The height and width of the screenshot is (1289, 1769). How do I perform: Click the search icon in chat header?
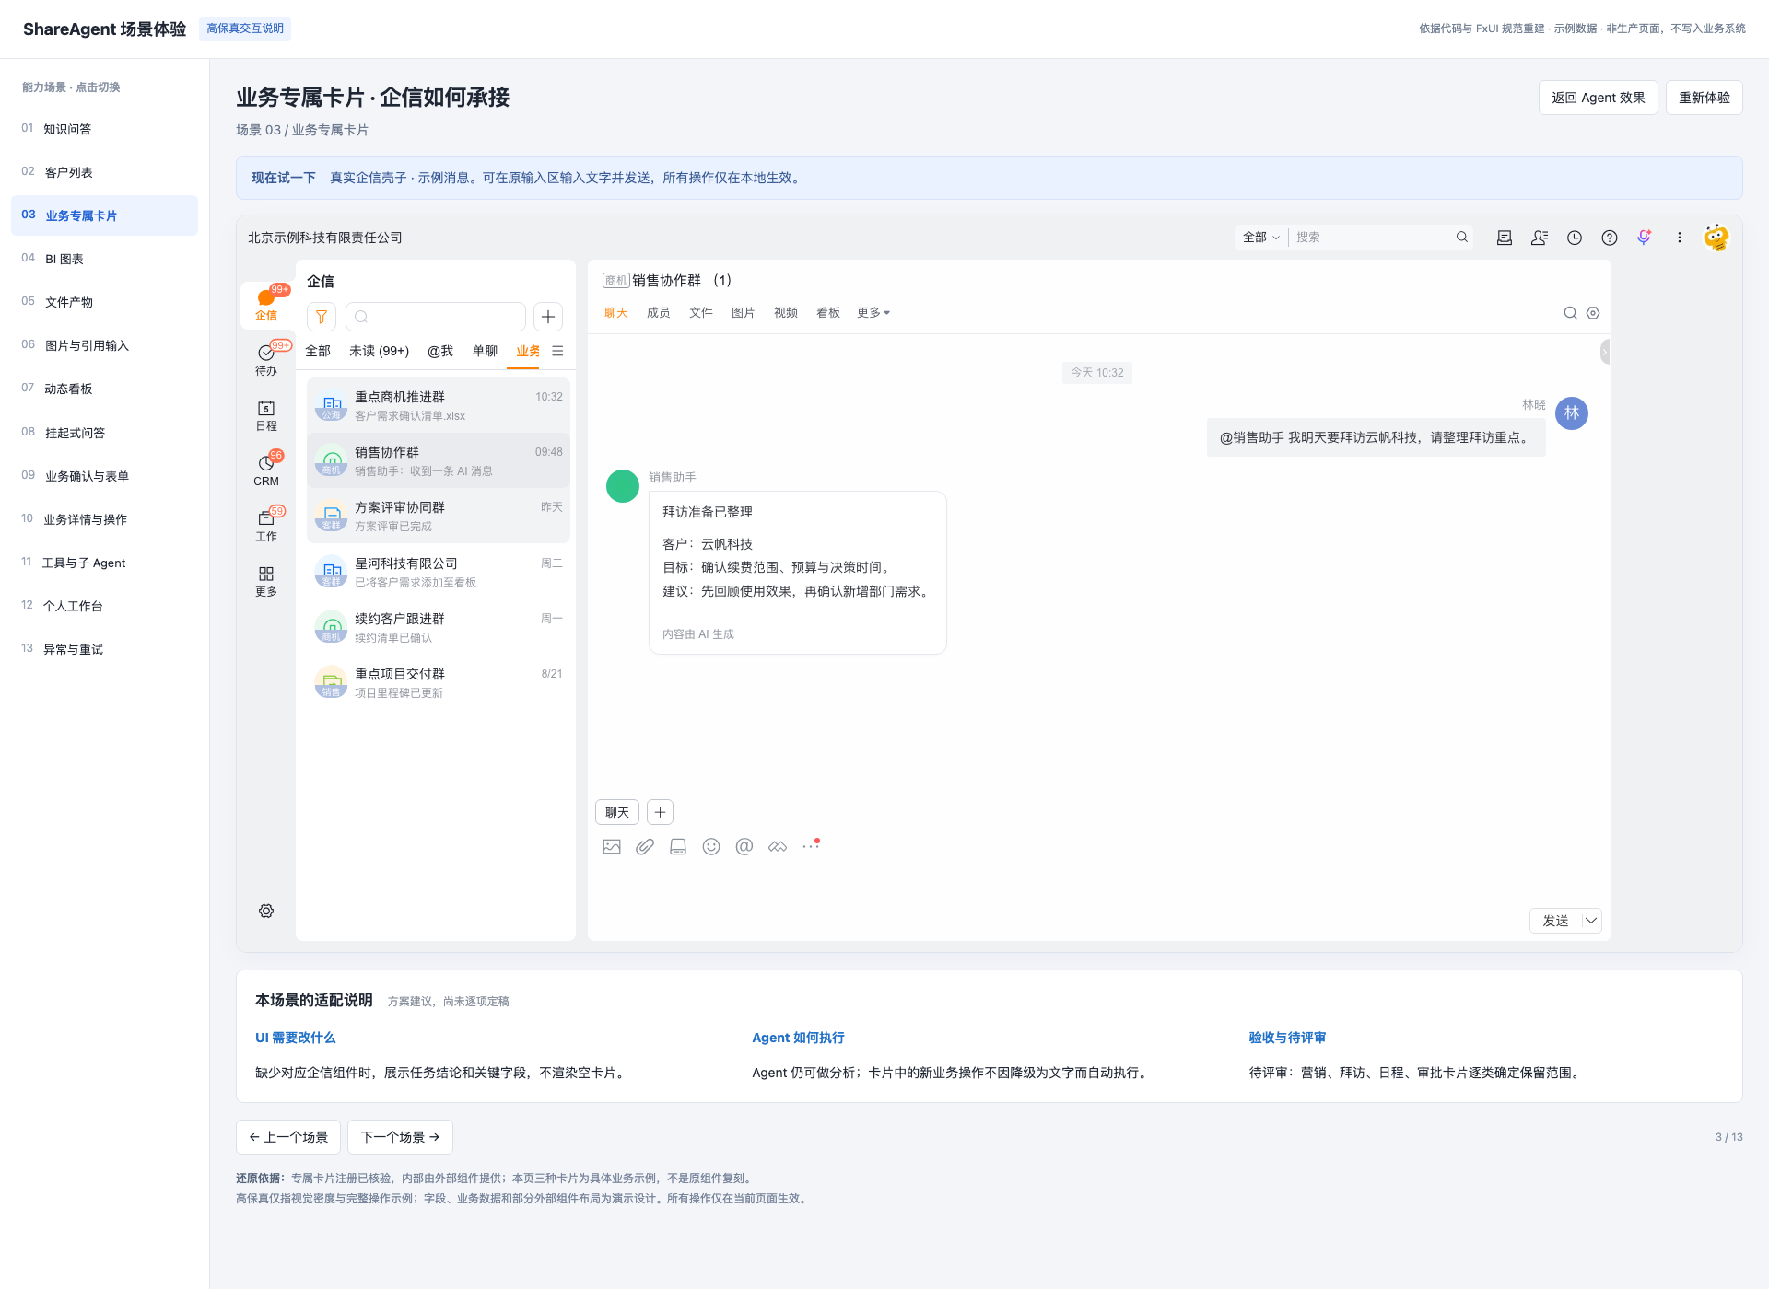1571,313
